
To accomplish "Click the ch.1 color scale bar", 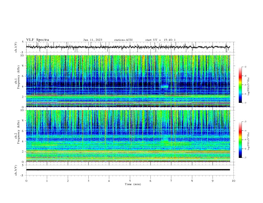I will pos(240,85).
